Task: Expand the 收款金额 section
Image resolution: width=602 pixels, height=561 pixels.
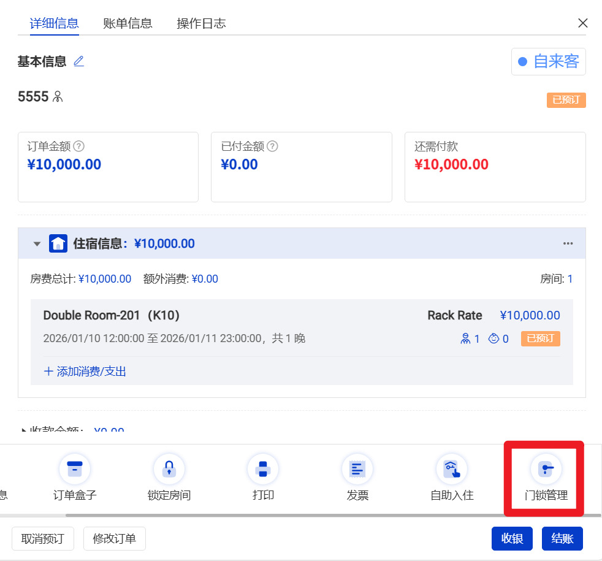Action: tap(25, 431)
